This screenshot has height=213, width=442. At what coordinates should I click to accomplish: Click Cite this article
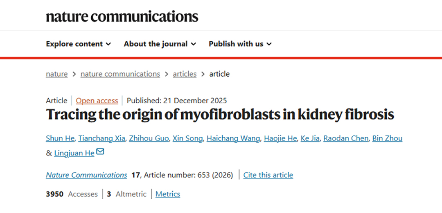point(268,175)
